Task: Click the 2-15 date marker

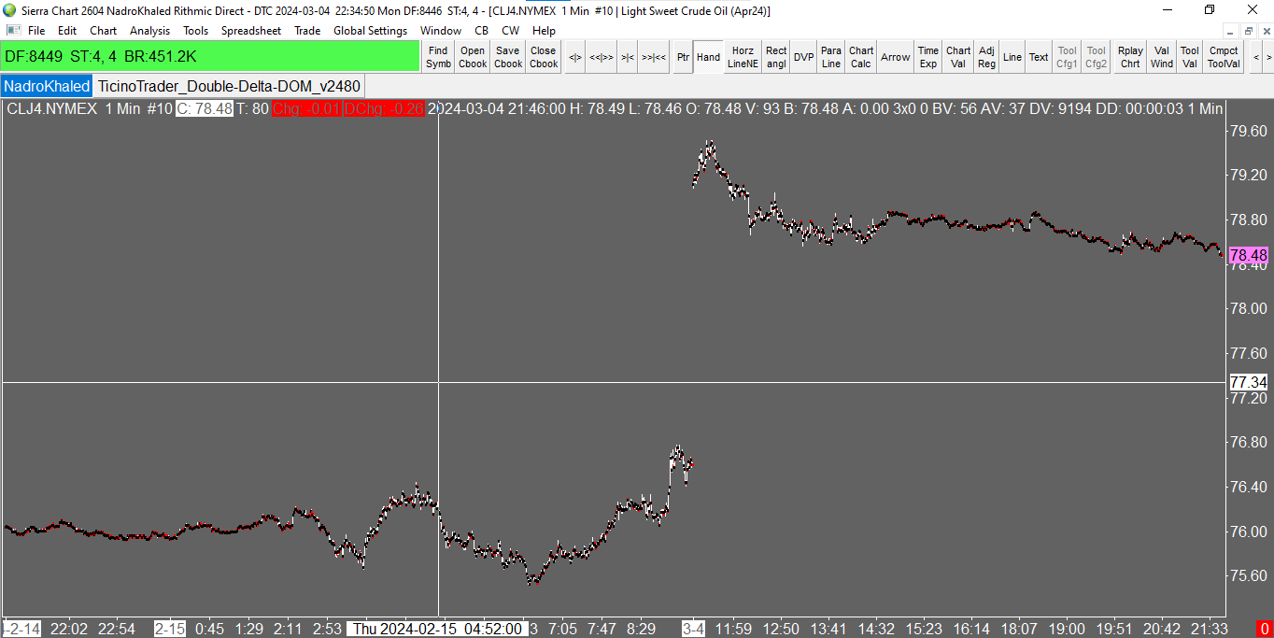Action: (x=170, y=629)
